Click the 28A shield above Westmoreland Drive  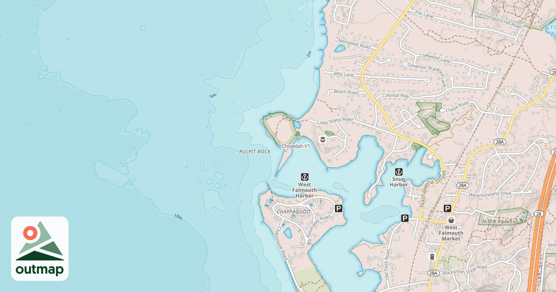462,185
